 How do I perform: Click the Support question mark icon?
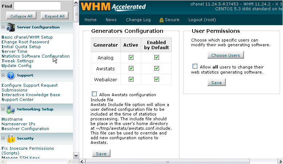[11, 75]
